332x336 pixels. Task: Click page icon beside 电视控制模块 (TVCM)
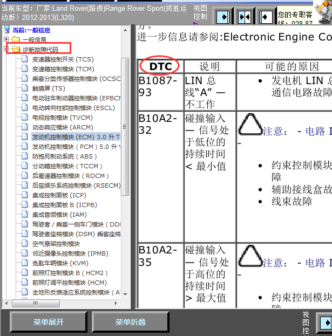(x=25, y=117)
